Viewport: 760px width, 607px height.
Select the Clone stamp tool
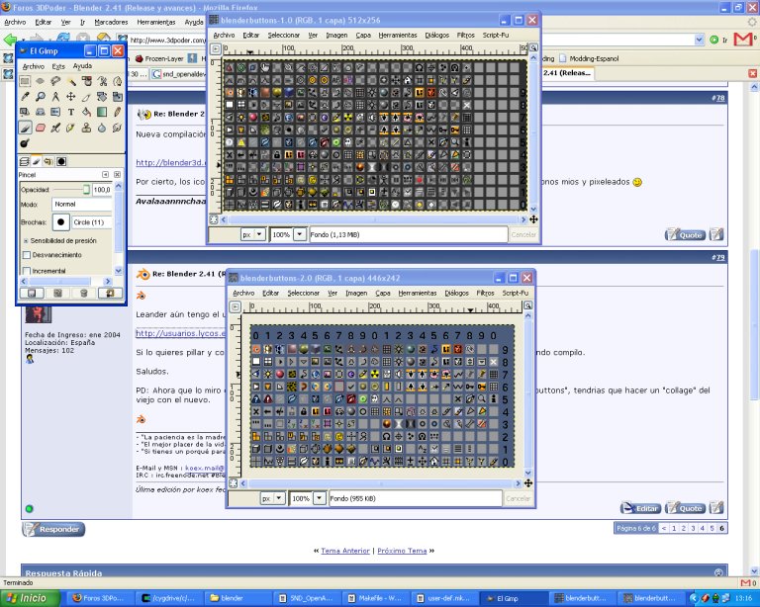[x=86, y=128]
